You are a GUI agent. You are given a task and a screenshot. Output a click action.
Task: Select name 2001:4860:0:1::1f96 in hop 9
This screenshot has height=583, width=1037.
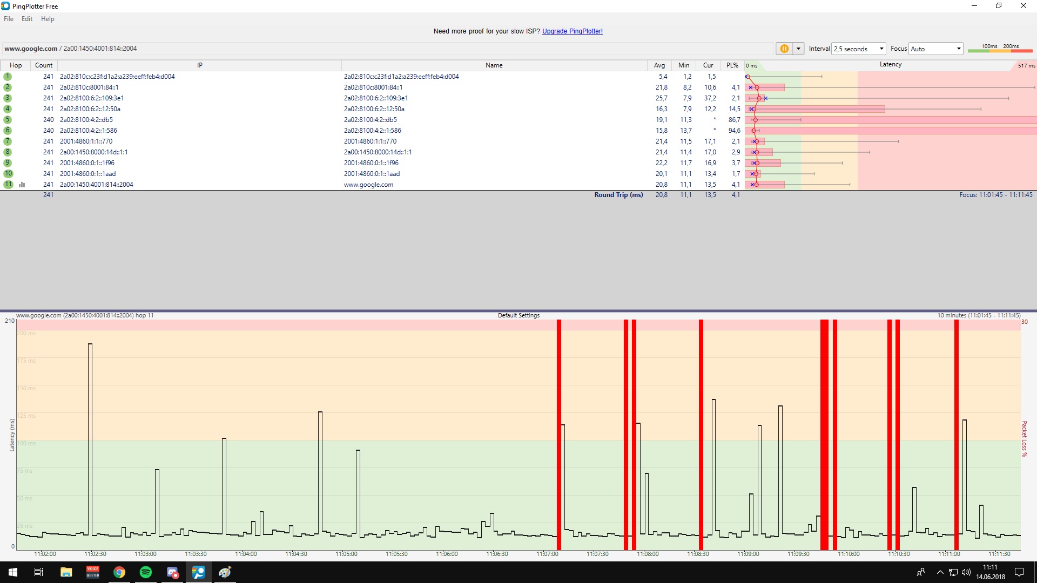click(x=371, y=163)
